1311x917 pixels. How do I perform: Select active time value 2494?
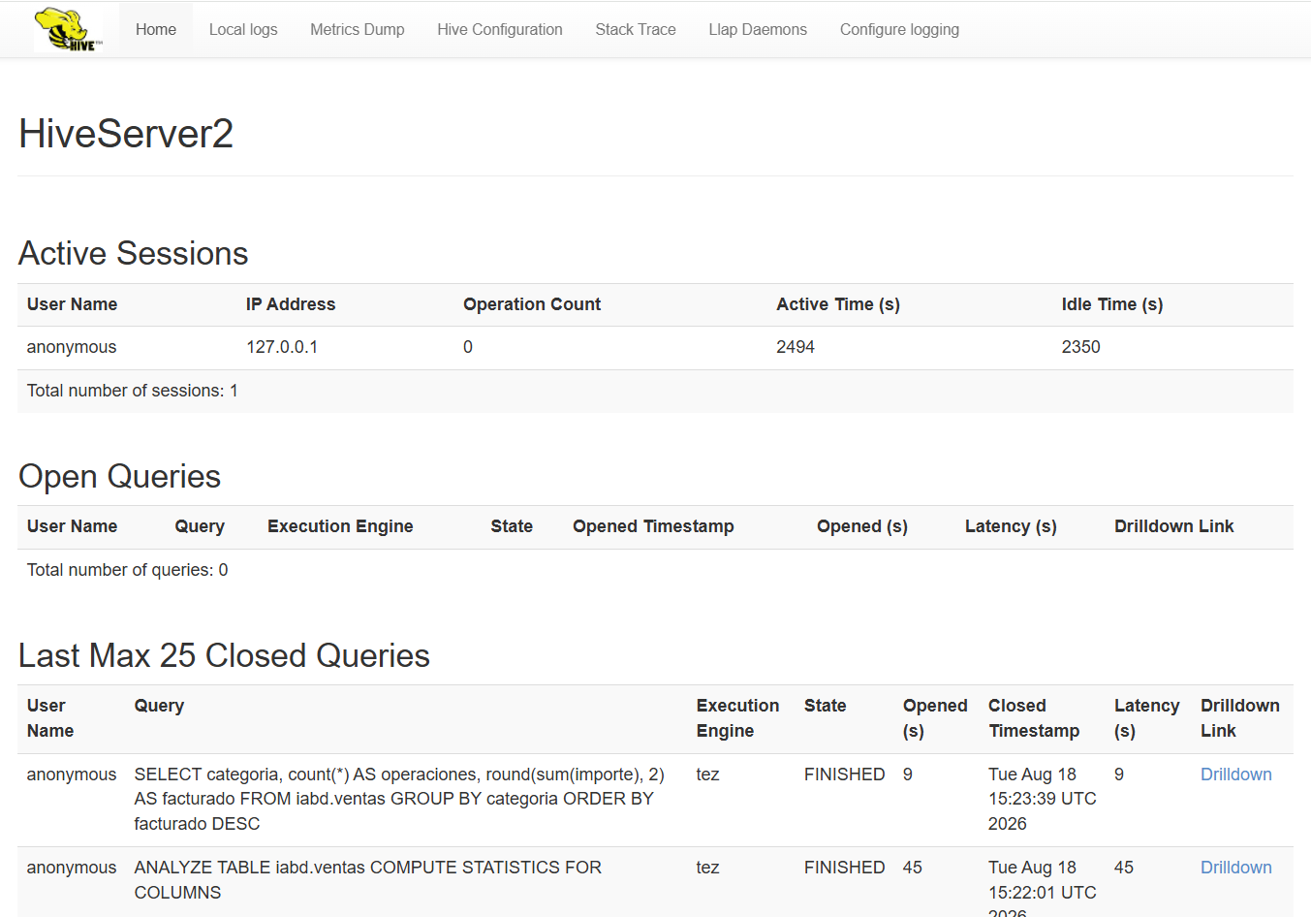point(796,347)
